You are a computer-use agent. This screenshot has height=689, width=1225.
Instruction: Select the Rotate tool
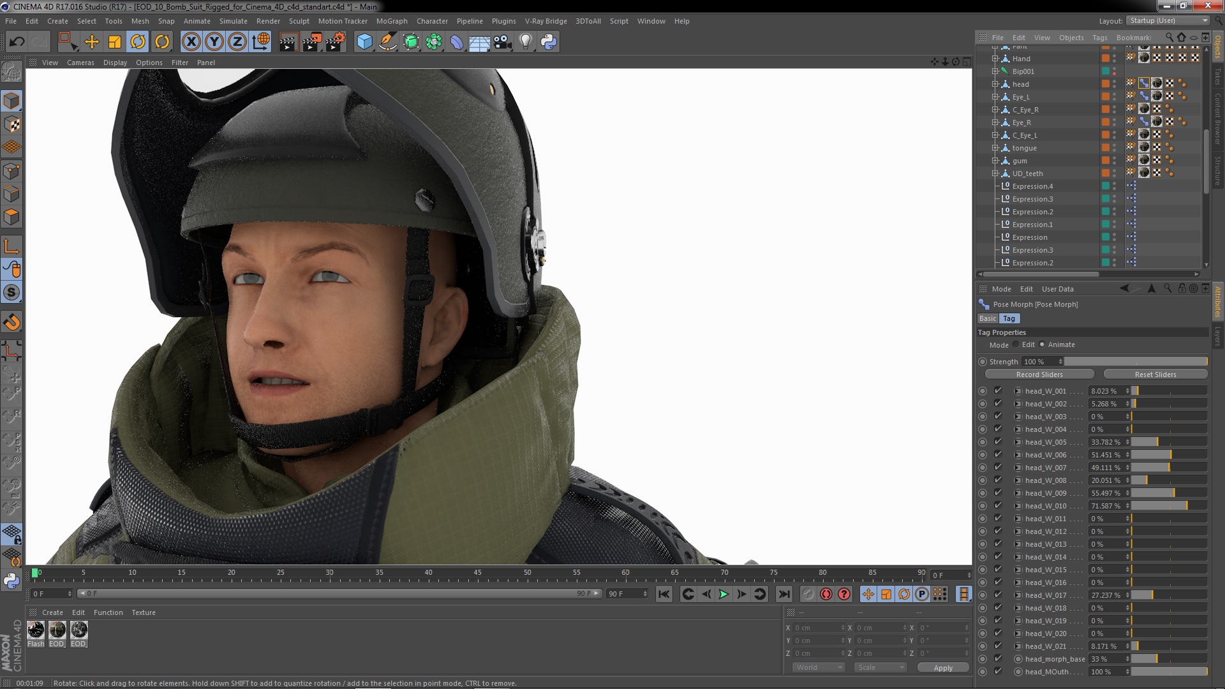coord(138,42)
